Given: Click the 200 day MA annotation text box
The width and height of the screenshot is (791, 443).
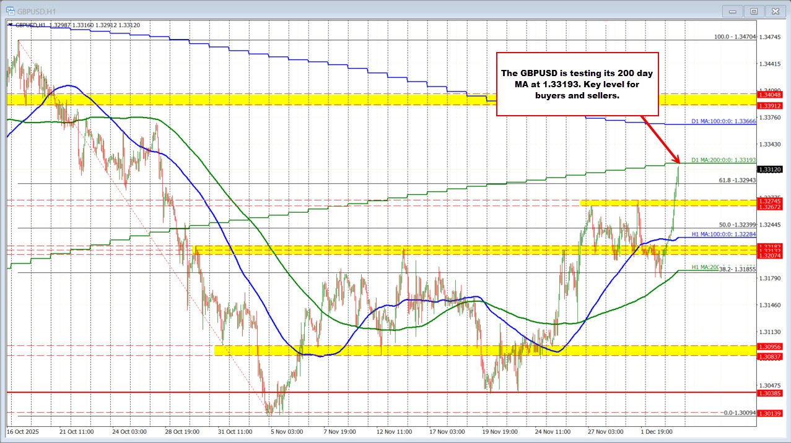Looking at the screenshot, I should 577,84.
